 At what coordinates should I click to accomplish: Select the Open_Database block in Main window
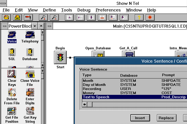pyautogui.click(x=98, y=54)
